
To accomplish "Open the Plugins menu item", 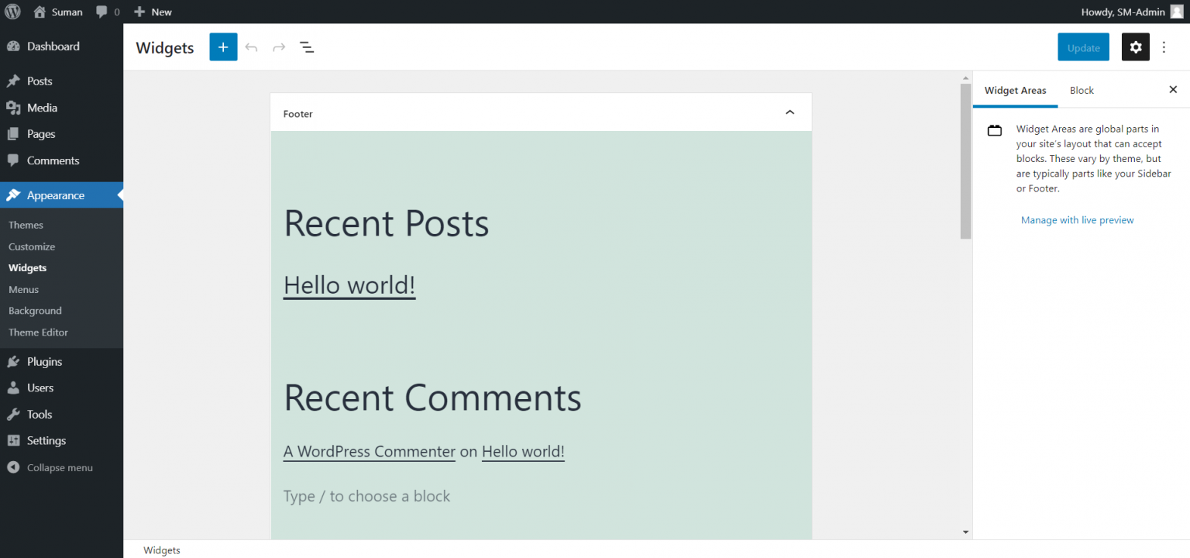I will click(61, 362).
